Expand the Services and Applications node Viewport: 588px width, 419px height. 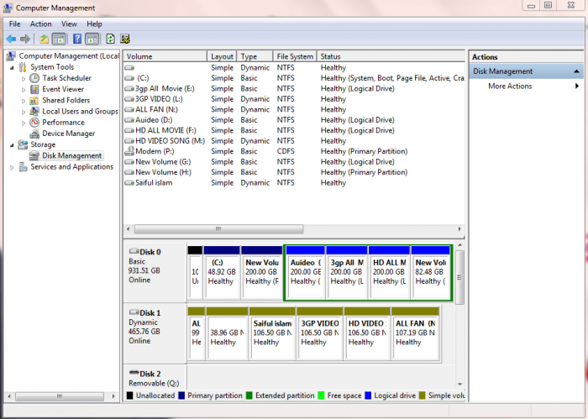click(x=13, y=167)
